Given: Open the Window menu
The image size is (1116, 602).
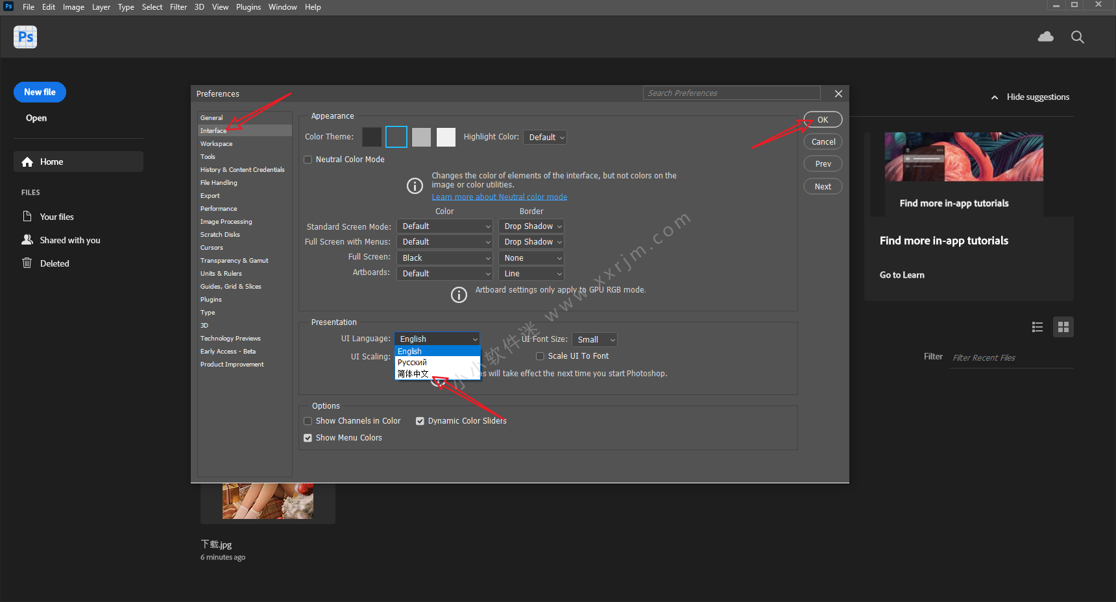Looking at the screenshot, I should [x=283, y=7].
